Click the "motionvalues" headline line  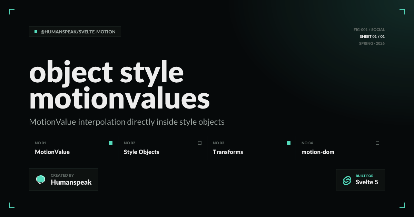[119, 98]
